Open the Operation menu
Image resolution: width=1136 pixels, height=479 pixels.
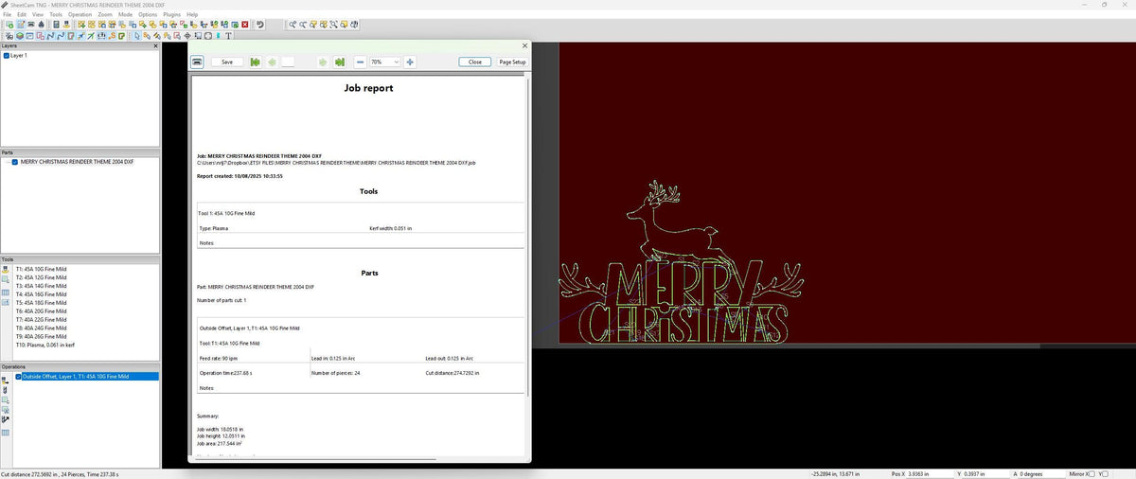(x=80, y=15)
